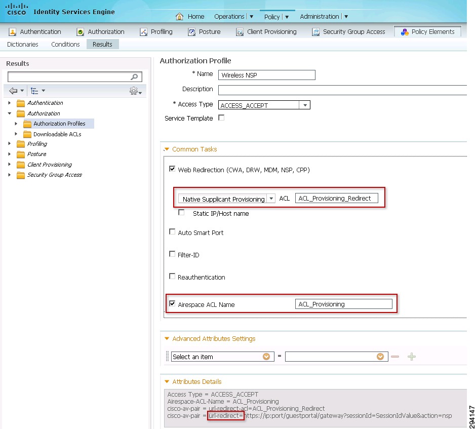Enable the Static IP/Host name checkbox
This screenshot has width=475, height=429.
coord(181,212)
